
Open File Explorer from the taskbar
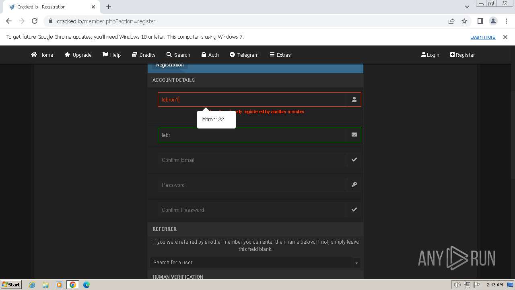(45, 285)
